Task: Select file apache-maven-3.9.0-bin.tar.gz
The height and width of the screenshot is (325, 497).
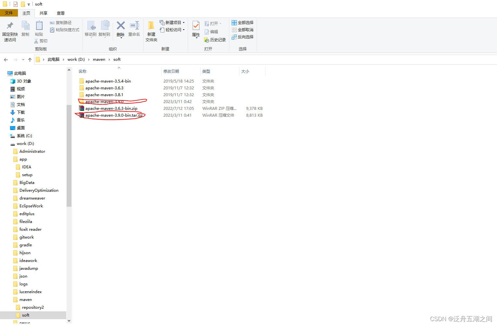Action: click(114, 115)
